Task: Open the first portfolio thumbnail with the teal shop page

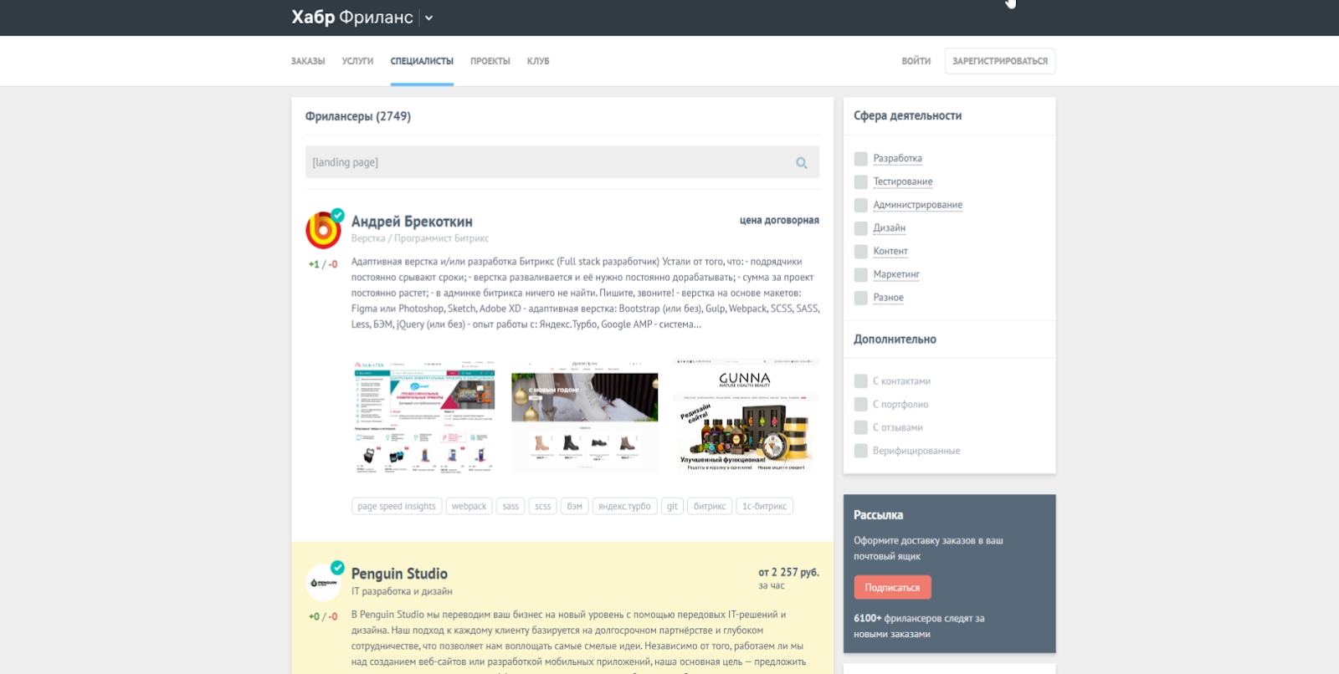Action: pyautogui.click(x=425, y=417)
